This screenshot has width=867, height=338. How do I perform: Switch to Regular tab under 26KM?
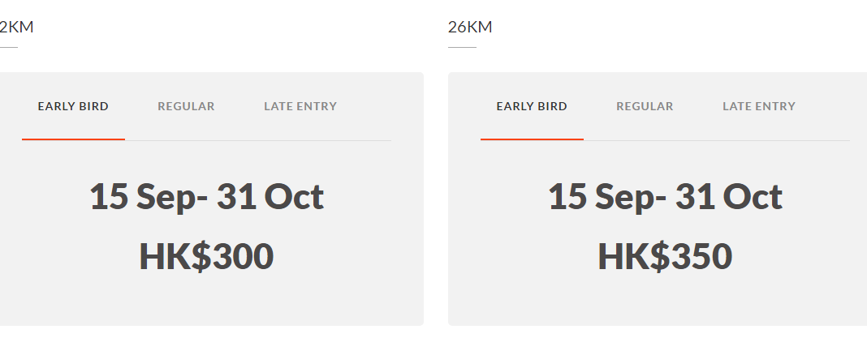point(645,106)
